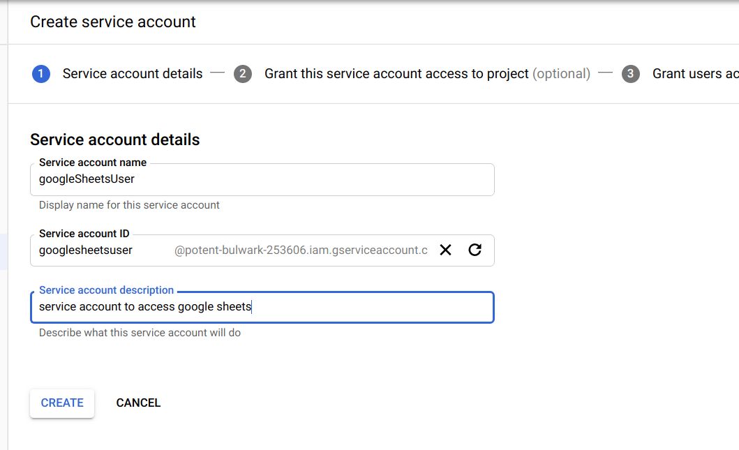Go to "Grant this service account access to project" step
This screenshot has width=739, height=450.
click(396, 74)
